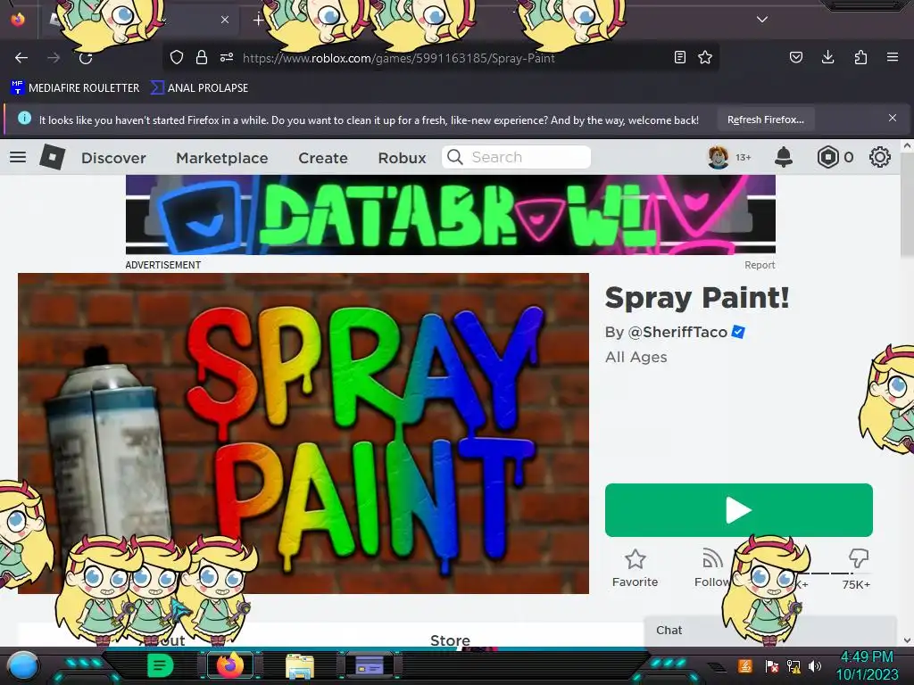Open site permissions icon in address bar

coord(227,57)
